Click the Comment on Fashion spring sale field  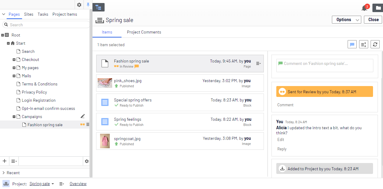click(325, 65)
